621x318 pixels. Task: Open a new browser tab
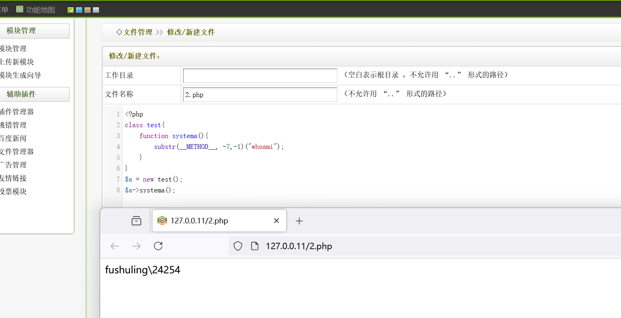(x=299, y=221)
